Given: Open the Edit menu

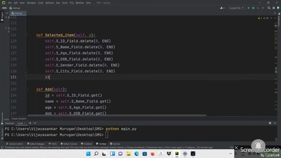Looking at the screenshot, I should tap(16, 3).
